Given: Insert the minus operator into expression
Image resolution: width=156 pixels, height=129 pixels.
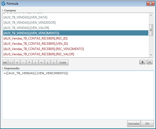Looking at the screenshot, I should 23,62.
